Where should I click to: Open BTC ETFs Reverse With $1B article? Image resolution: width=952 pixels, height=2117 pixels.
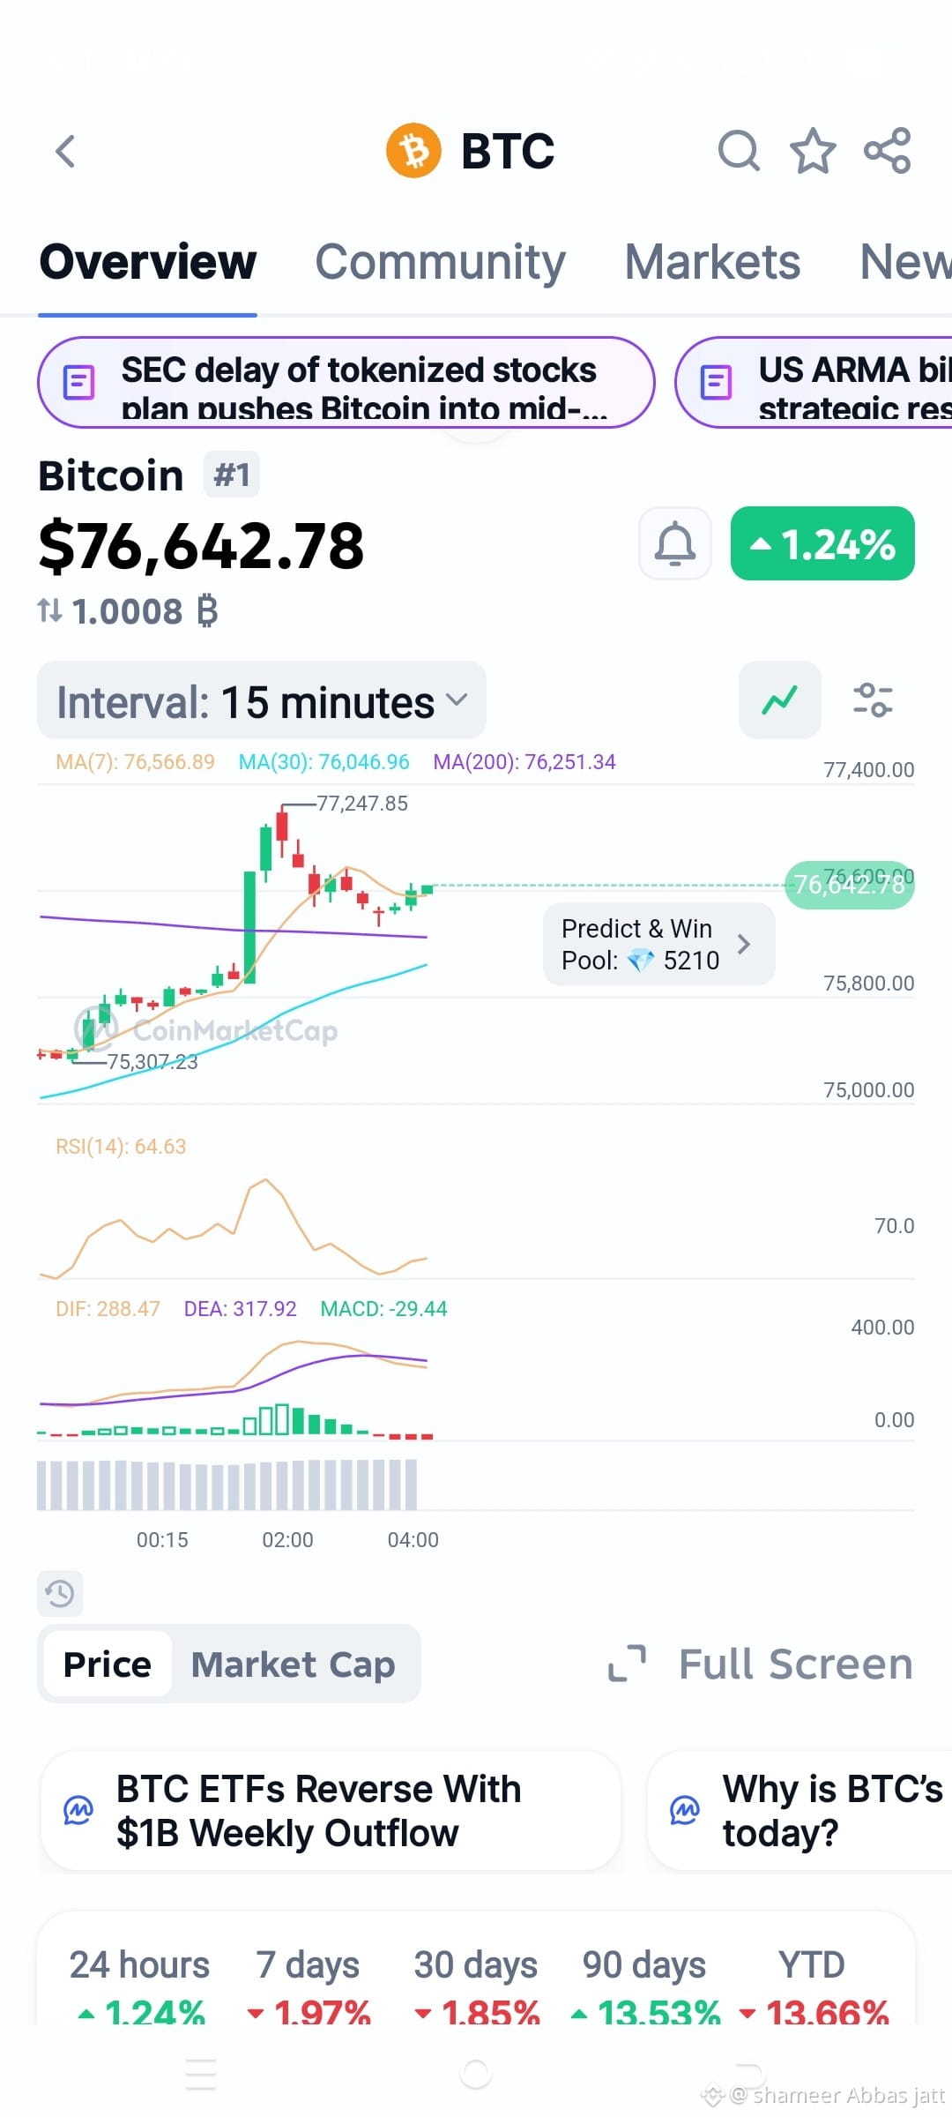click(331, 1810)
